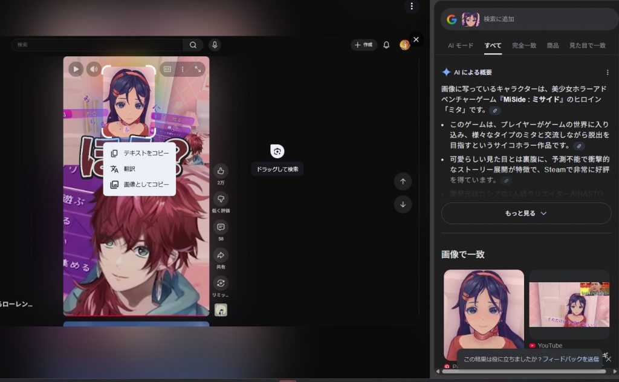Mute the video with the speaker icon
Viewport: 619px width, 382px height.
click(94, 69)
